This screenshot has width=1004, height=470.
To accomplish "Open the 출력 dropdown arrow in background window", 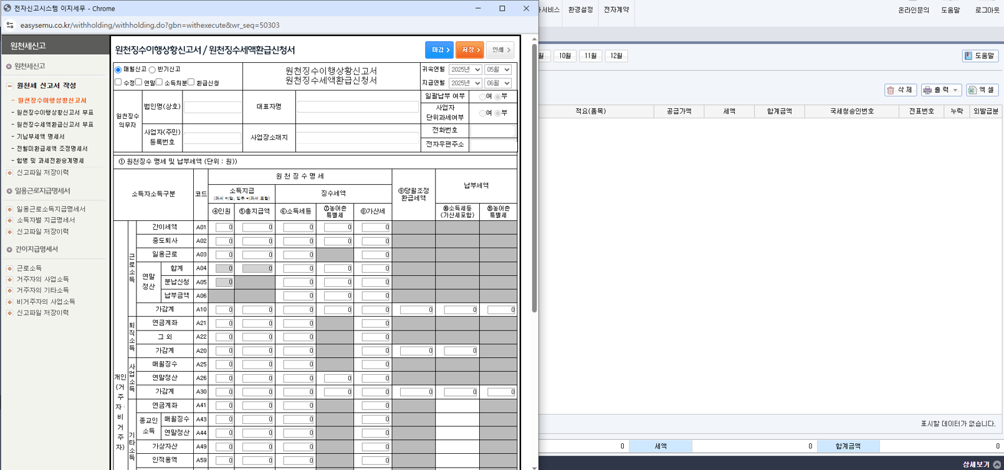I will tap(955, 90).
